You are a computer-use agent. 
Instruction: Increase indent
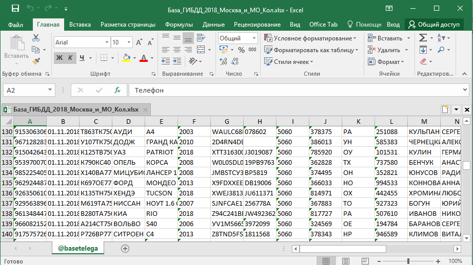pos(177,61)
